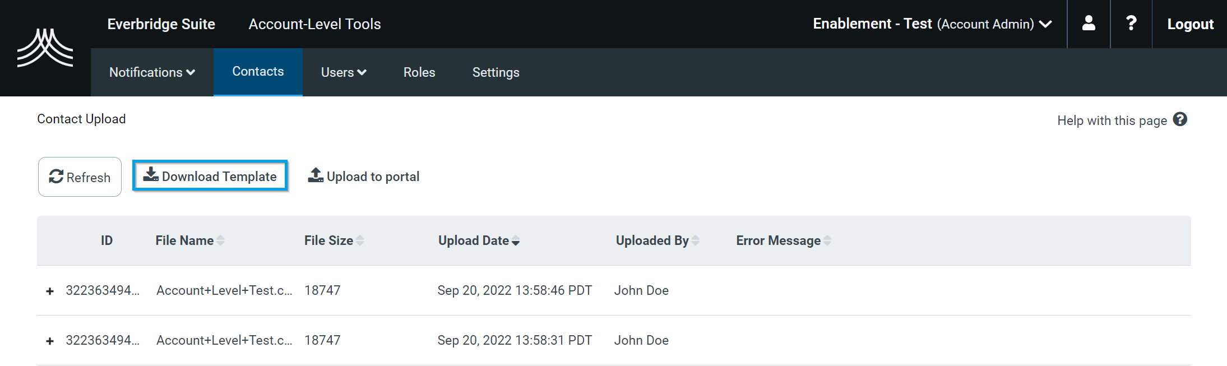Select Everbridge Suite in the top bar
The image size is (1227, 366).
point(161,24)
